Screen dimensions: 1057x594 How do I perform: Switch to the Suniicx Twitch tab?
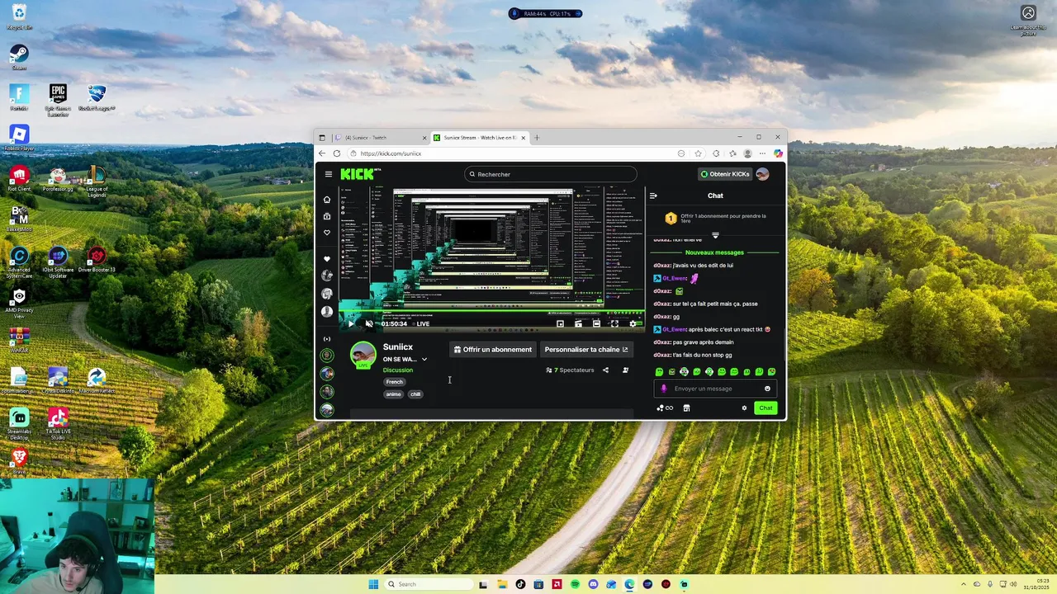[378, 138]
